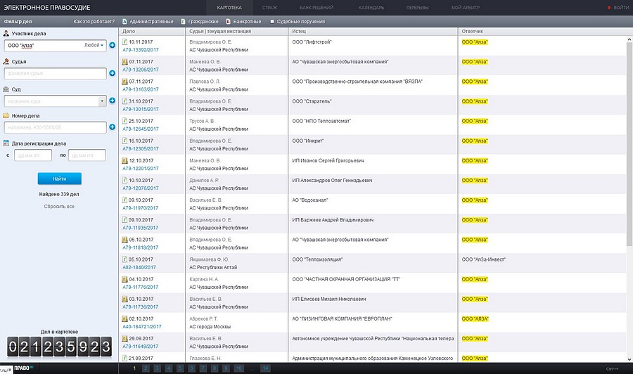The height and width of the screenshot is (374, 633).
Task: Click the 'с' start date field
Action: [33, 155]
